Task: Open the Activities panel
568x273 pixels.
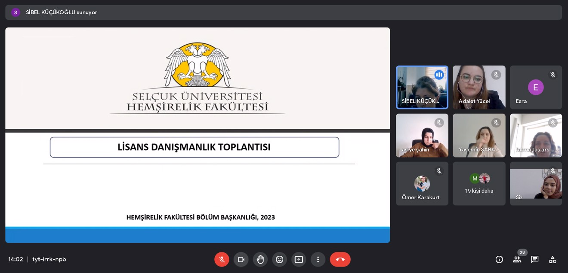Action: (552, 259)
